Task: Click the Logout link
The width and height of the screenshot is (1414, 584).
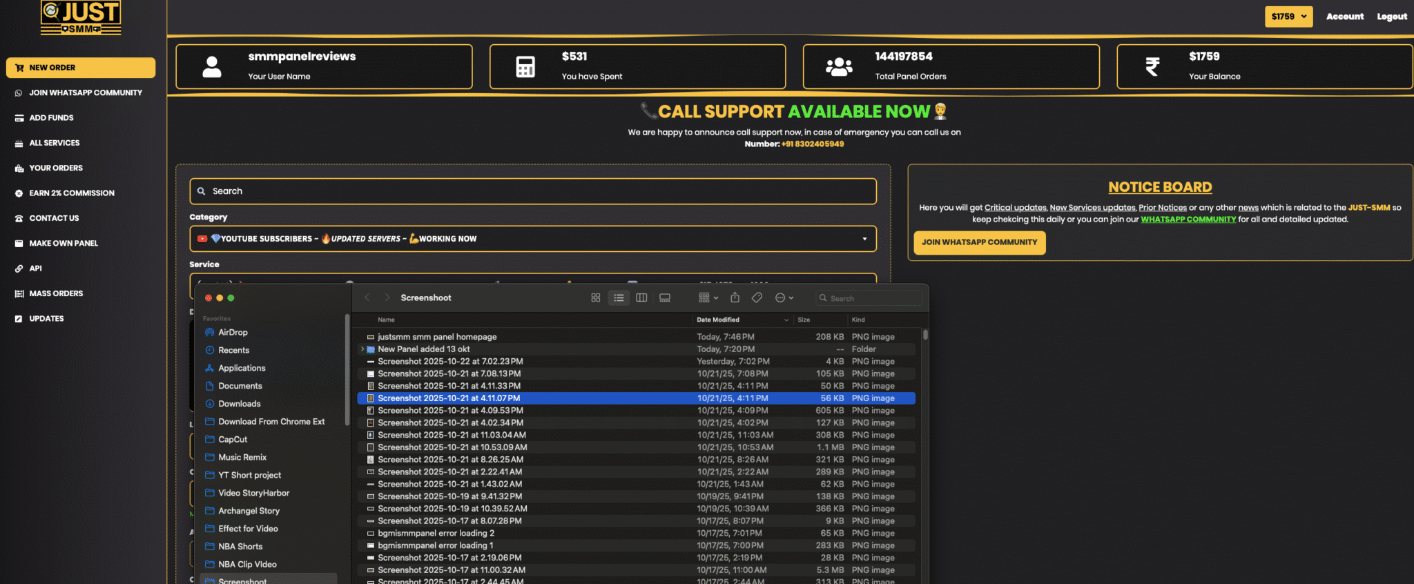Action: coord(1391,17)
